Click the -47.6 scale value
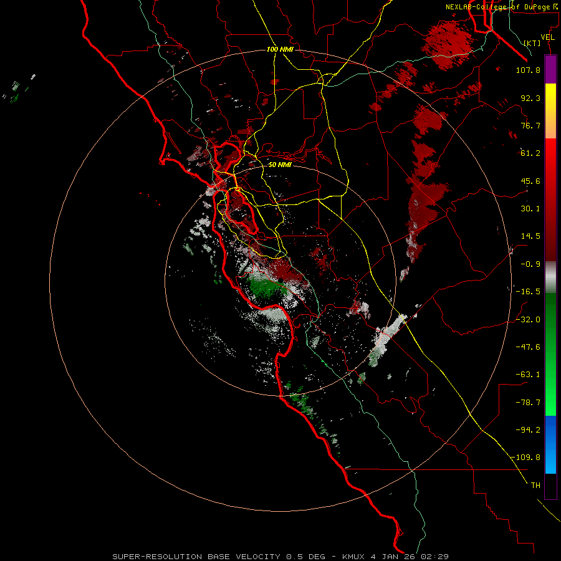Viewport: 561px width, 561px height. pos(528,347)
